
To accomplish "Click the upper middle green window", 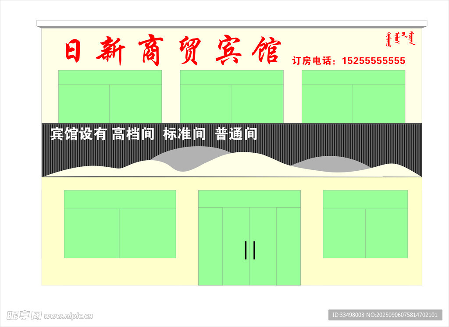I will point(232,96).
